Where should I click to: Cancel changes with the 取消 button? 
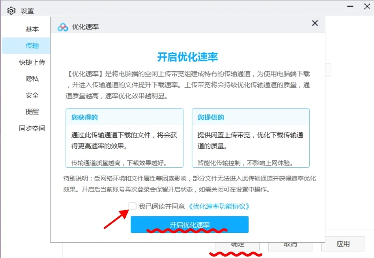(x=290, y=244)
